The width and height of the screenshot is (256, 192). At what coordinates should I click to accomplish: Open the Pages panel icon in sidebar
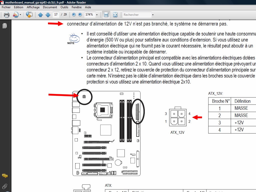tap(5, 26)
